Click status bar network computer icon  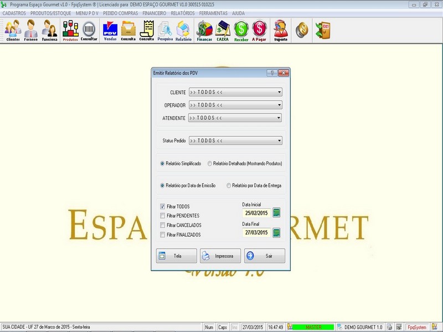399,327
